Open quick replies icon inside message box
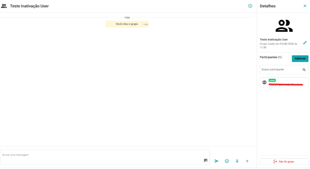310x169 pixels. click(205, 160)
